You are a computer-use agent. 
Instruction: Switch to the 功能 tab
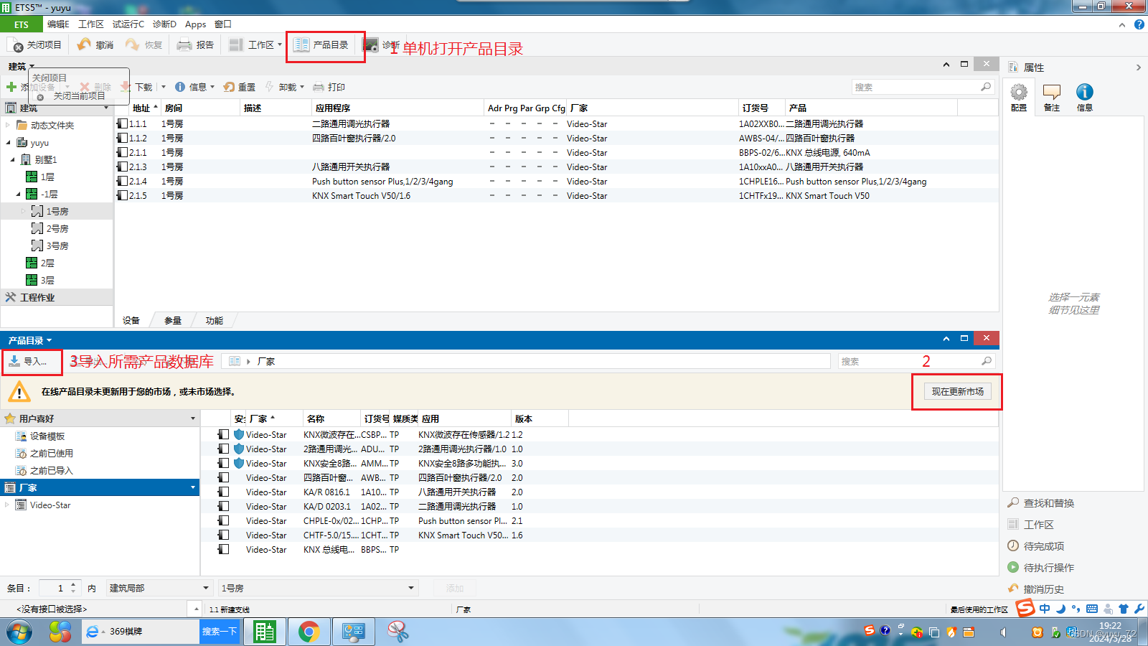(x=215, y=321)
